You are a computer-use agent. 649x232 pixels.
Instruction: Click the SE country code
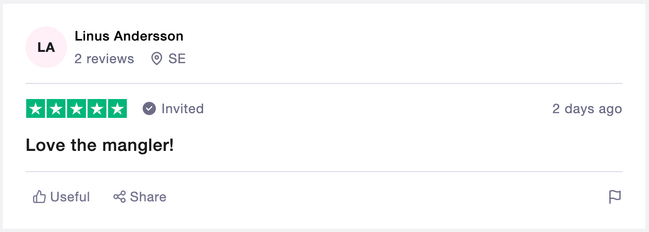click(x=177, y=59)
